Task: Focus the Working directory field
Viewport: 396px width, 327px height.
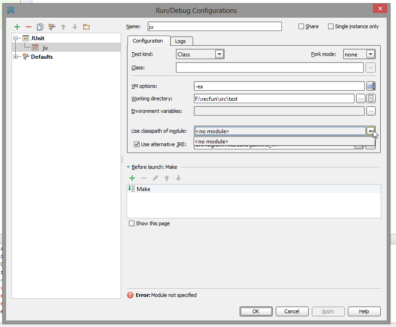Action: (x=274, y=99)
